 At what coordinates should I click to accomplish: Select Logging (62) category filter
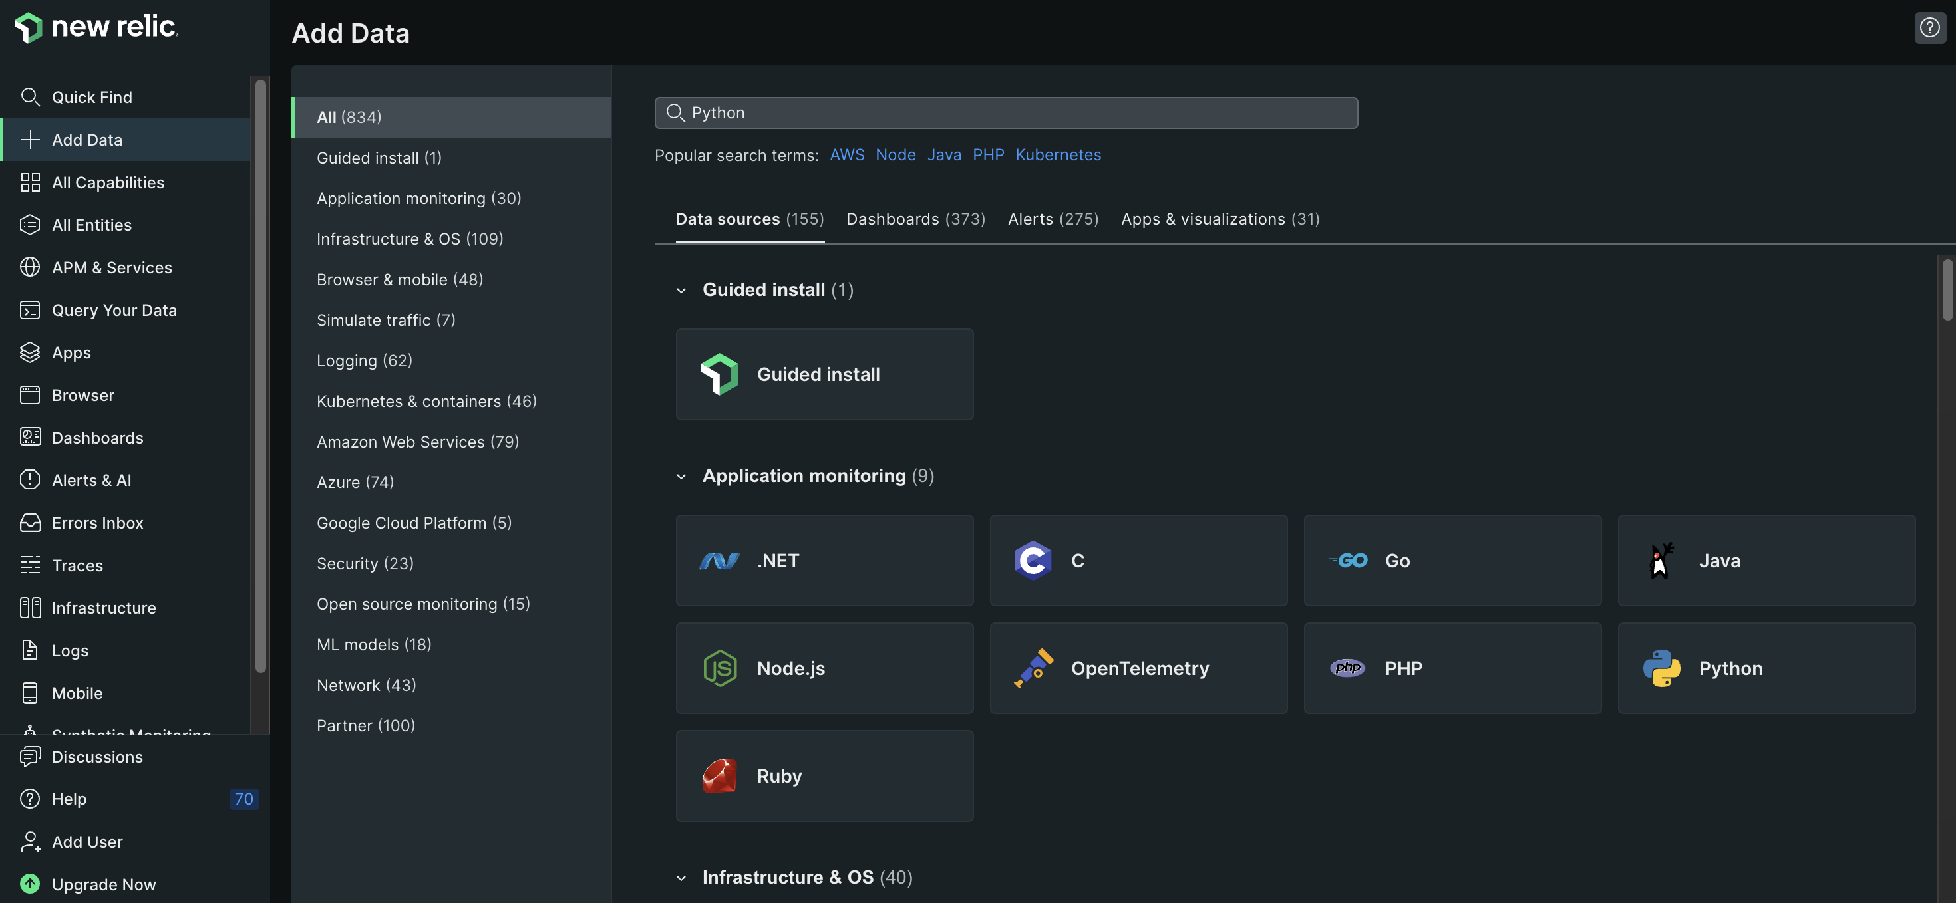(x=364, y=360)
